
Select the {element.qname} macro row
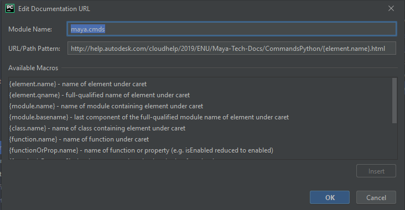tap(200, 95)
